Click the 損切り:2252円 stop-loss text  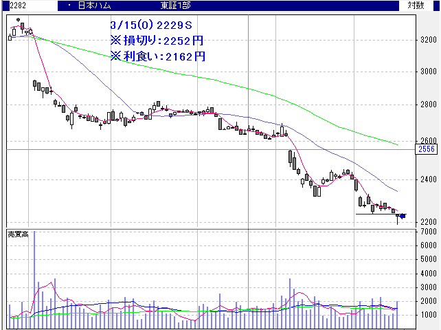tap(157, 41)
